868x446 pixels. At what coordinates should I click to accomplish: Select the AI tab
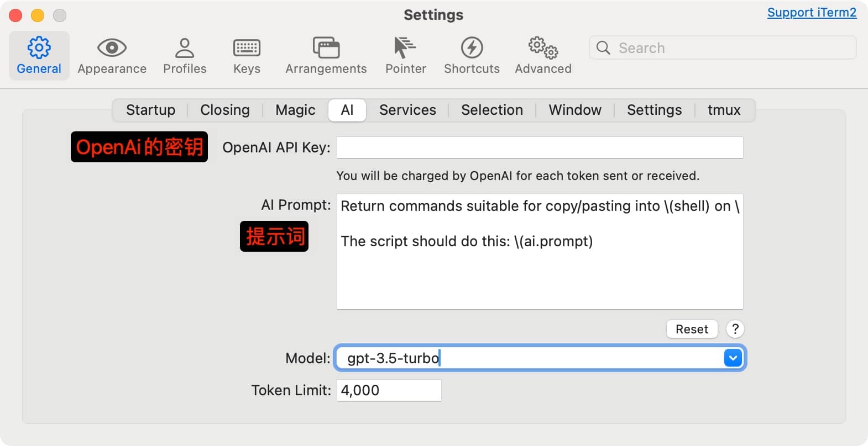click(x=347, y=110)
